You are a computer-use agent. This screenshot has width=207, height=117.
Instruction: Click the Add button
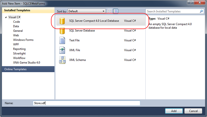pos(174,111)
